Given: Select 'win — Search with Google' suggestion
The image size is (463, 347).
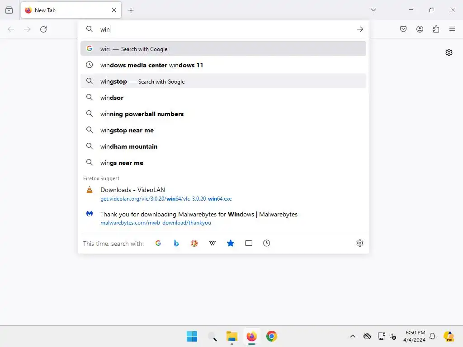Looking at the screenshot, I should coord(223,49).
